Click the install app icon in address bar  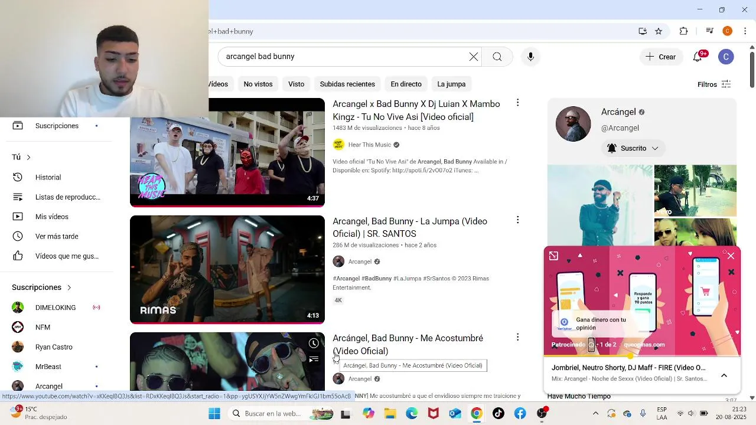pyautogui.click(x=643, y=31)
